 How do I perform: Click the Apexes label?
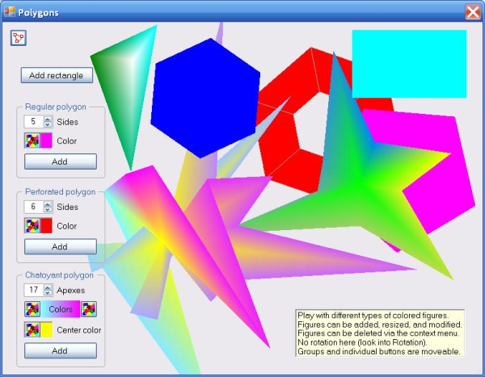(71, 290)
